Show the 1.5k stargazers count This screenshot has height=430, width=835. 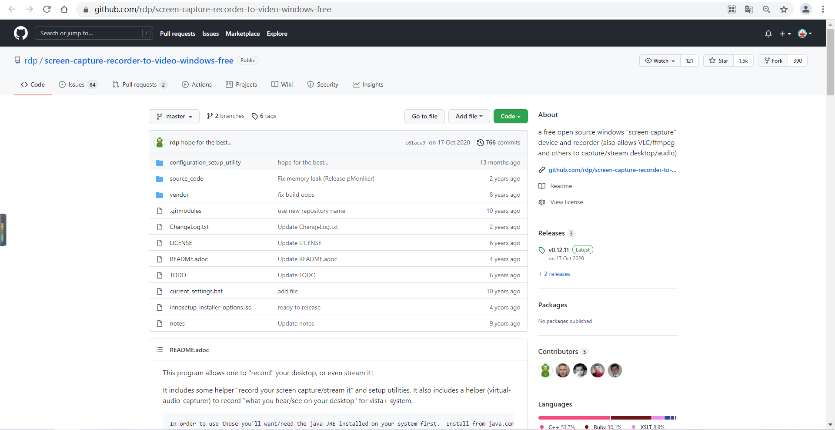tap(743, 60)
